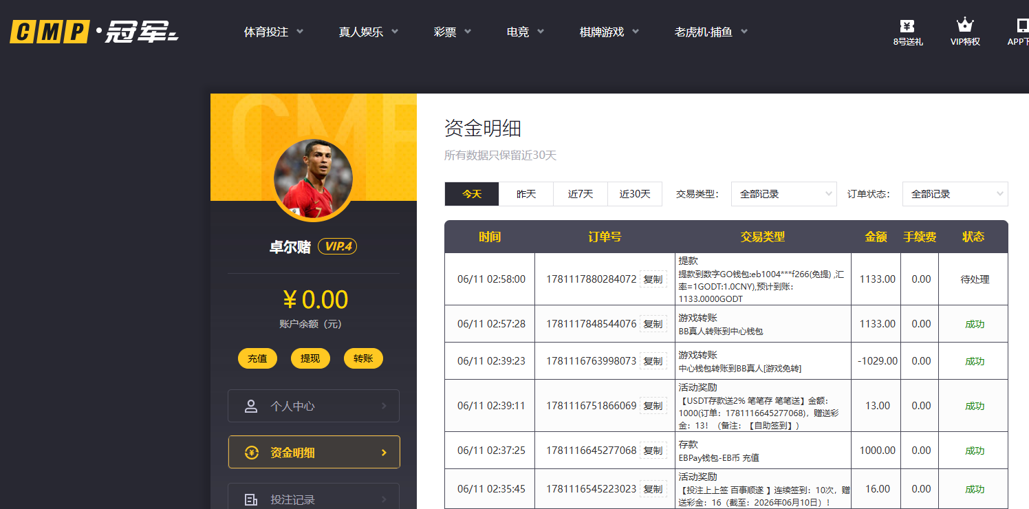Expand the 彩票 menu
The image size is (1029, 509).
453,32
